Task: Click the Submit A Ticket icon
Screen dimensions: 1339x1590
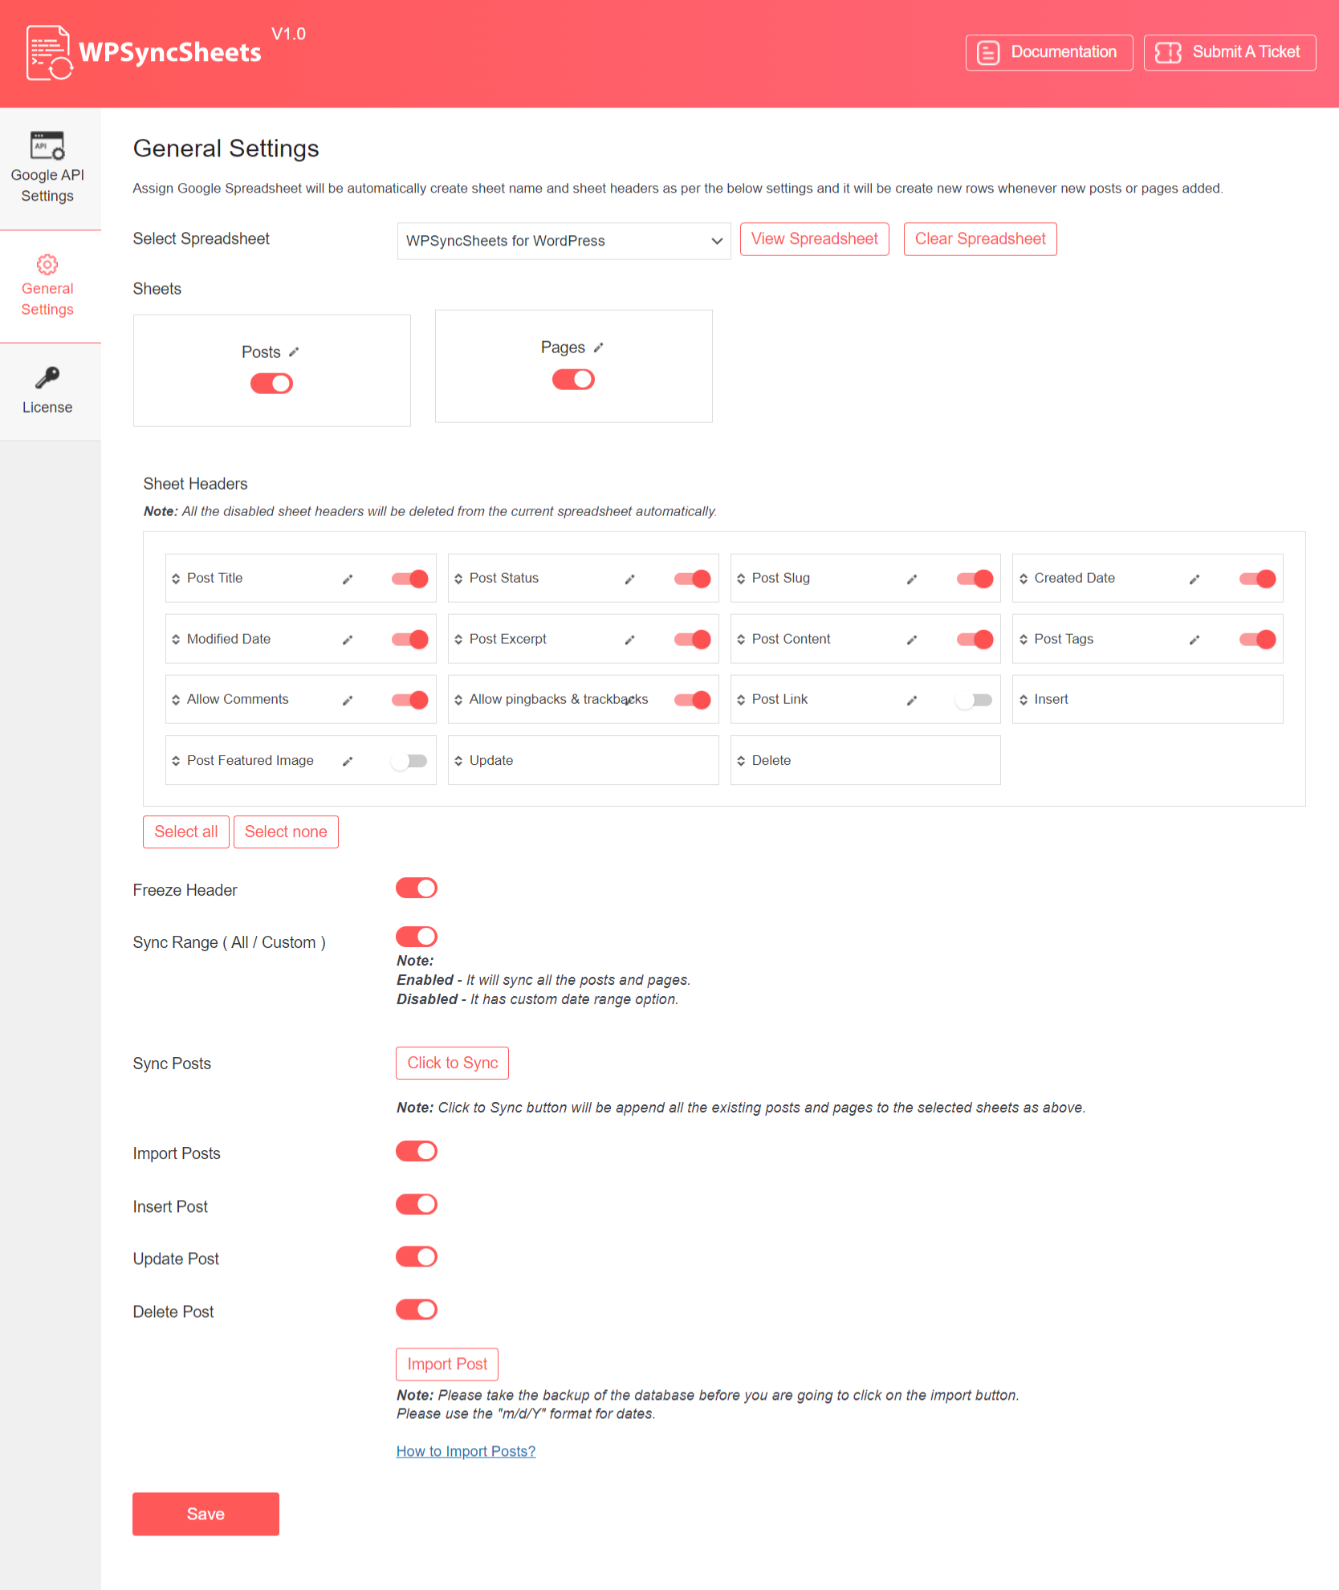Action: point(1168,53)
